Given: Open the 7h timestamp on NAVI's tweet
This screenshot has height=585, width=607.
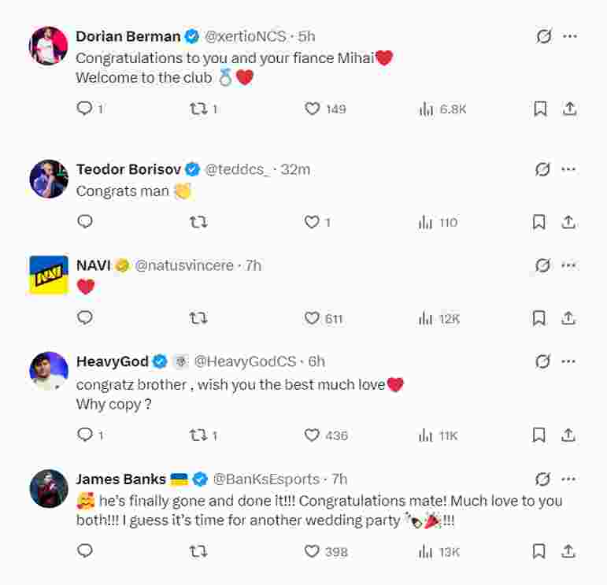Looking at the screenshot, I should [x=254, y=265].
